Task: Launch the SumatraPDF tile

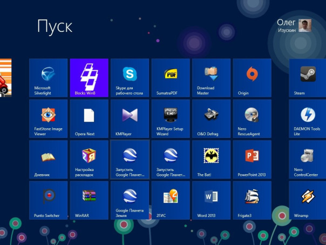Action: pos(171,78)
